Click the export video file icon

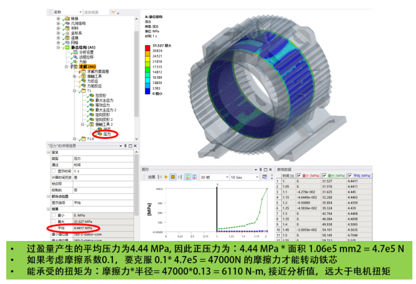coord(265,177)
